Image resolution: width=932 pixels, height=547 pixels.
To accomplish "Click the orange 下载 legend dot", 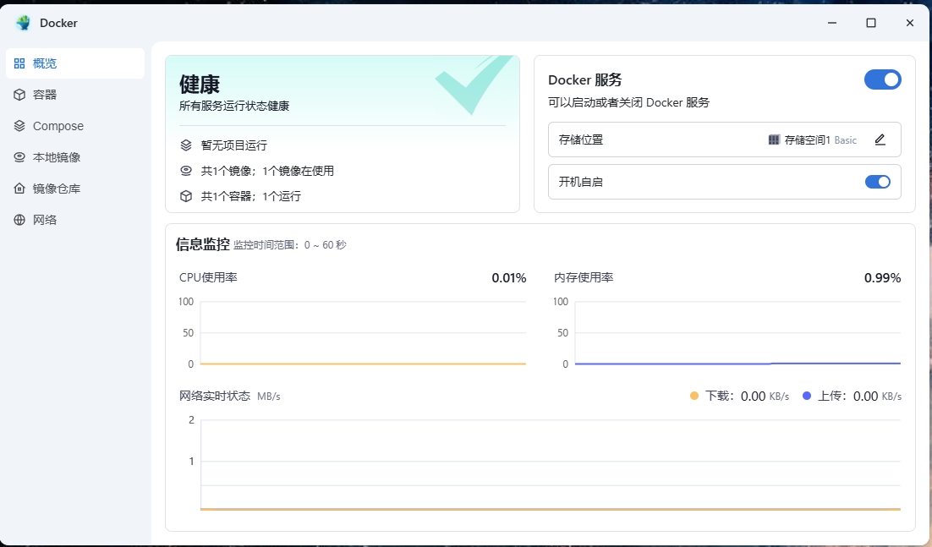I will click(x=694, y=396).
